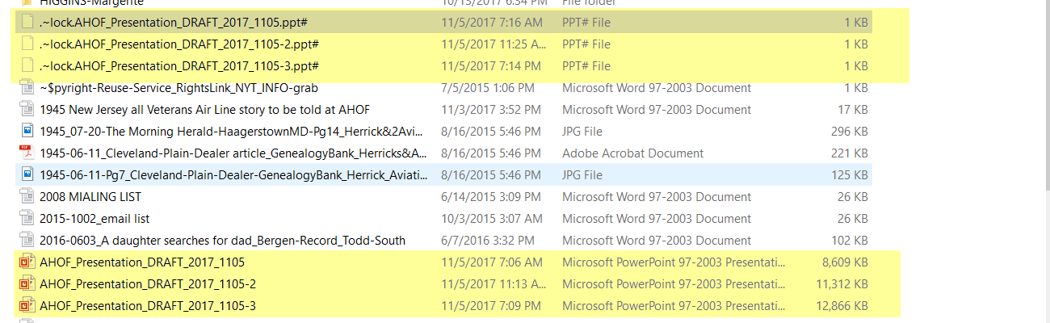Click Word icon for 1945 New Jersey Veterans story
Screen dimensions: 1050x323
click(x=27, y=109)
